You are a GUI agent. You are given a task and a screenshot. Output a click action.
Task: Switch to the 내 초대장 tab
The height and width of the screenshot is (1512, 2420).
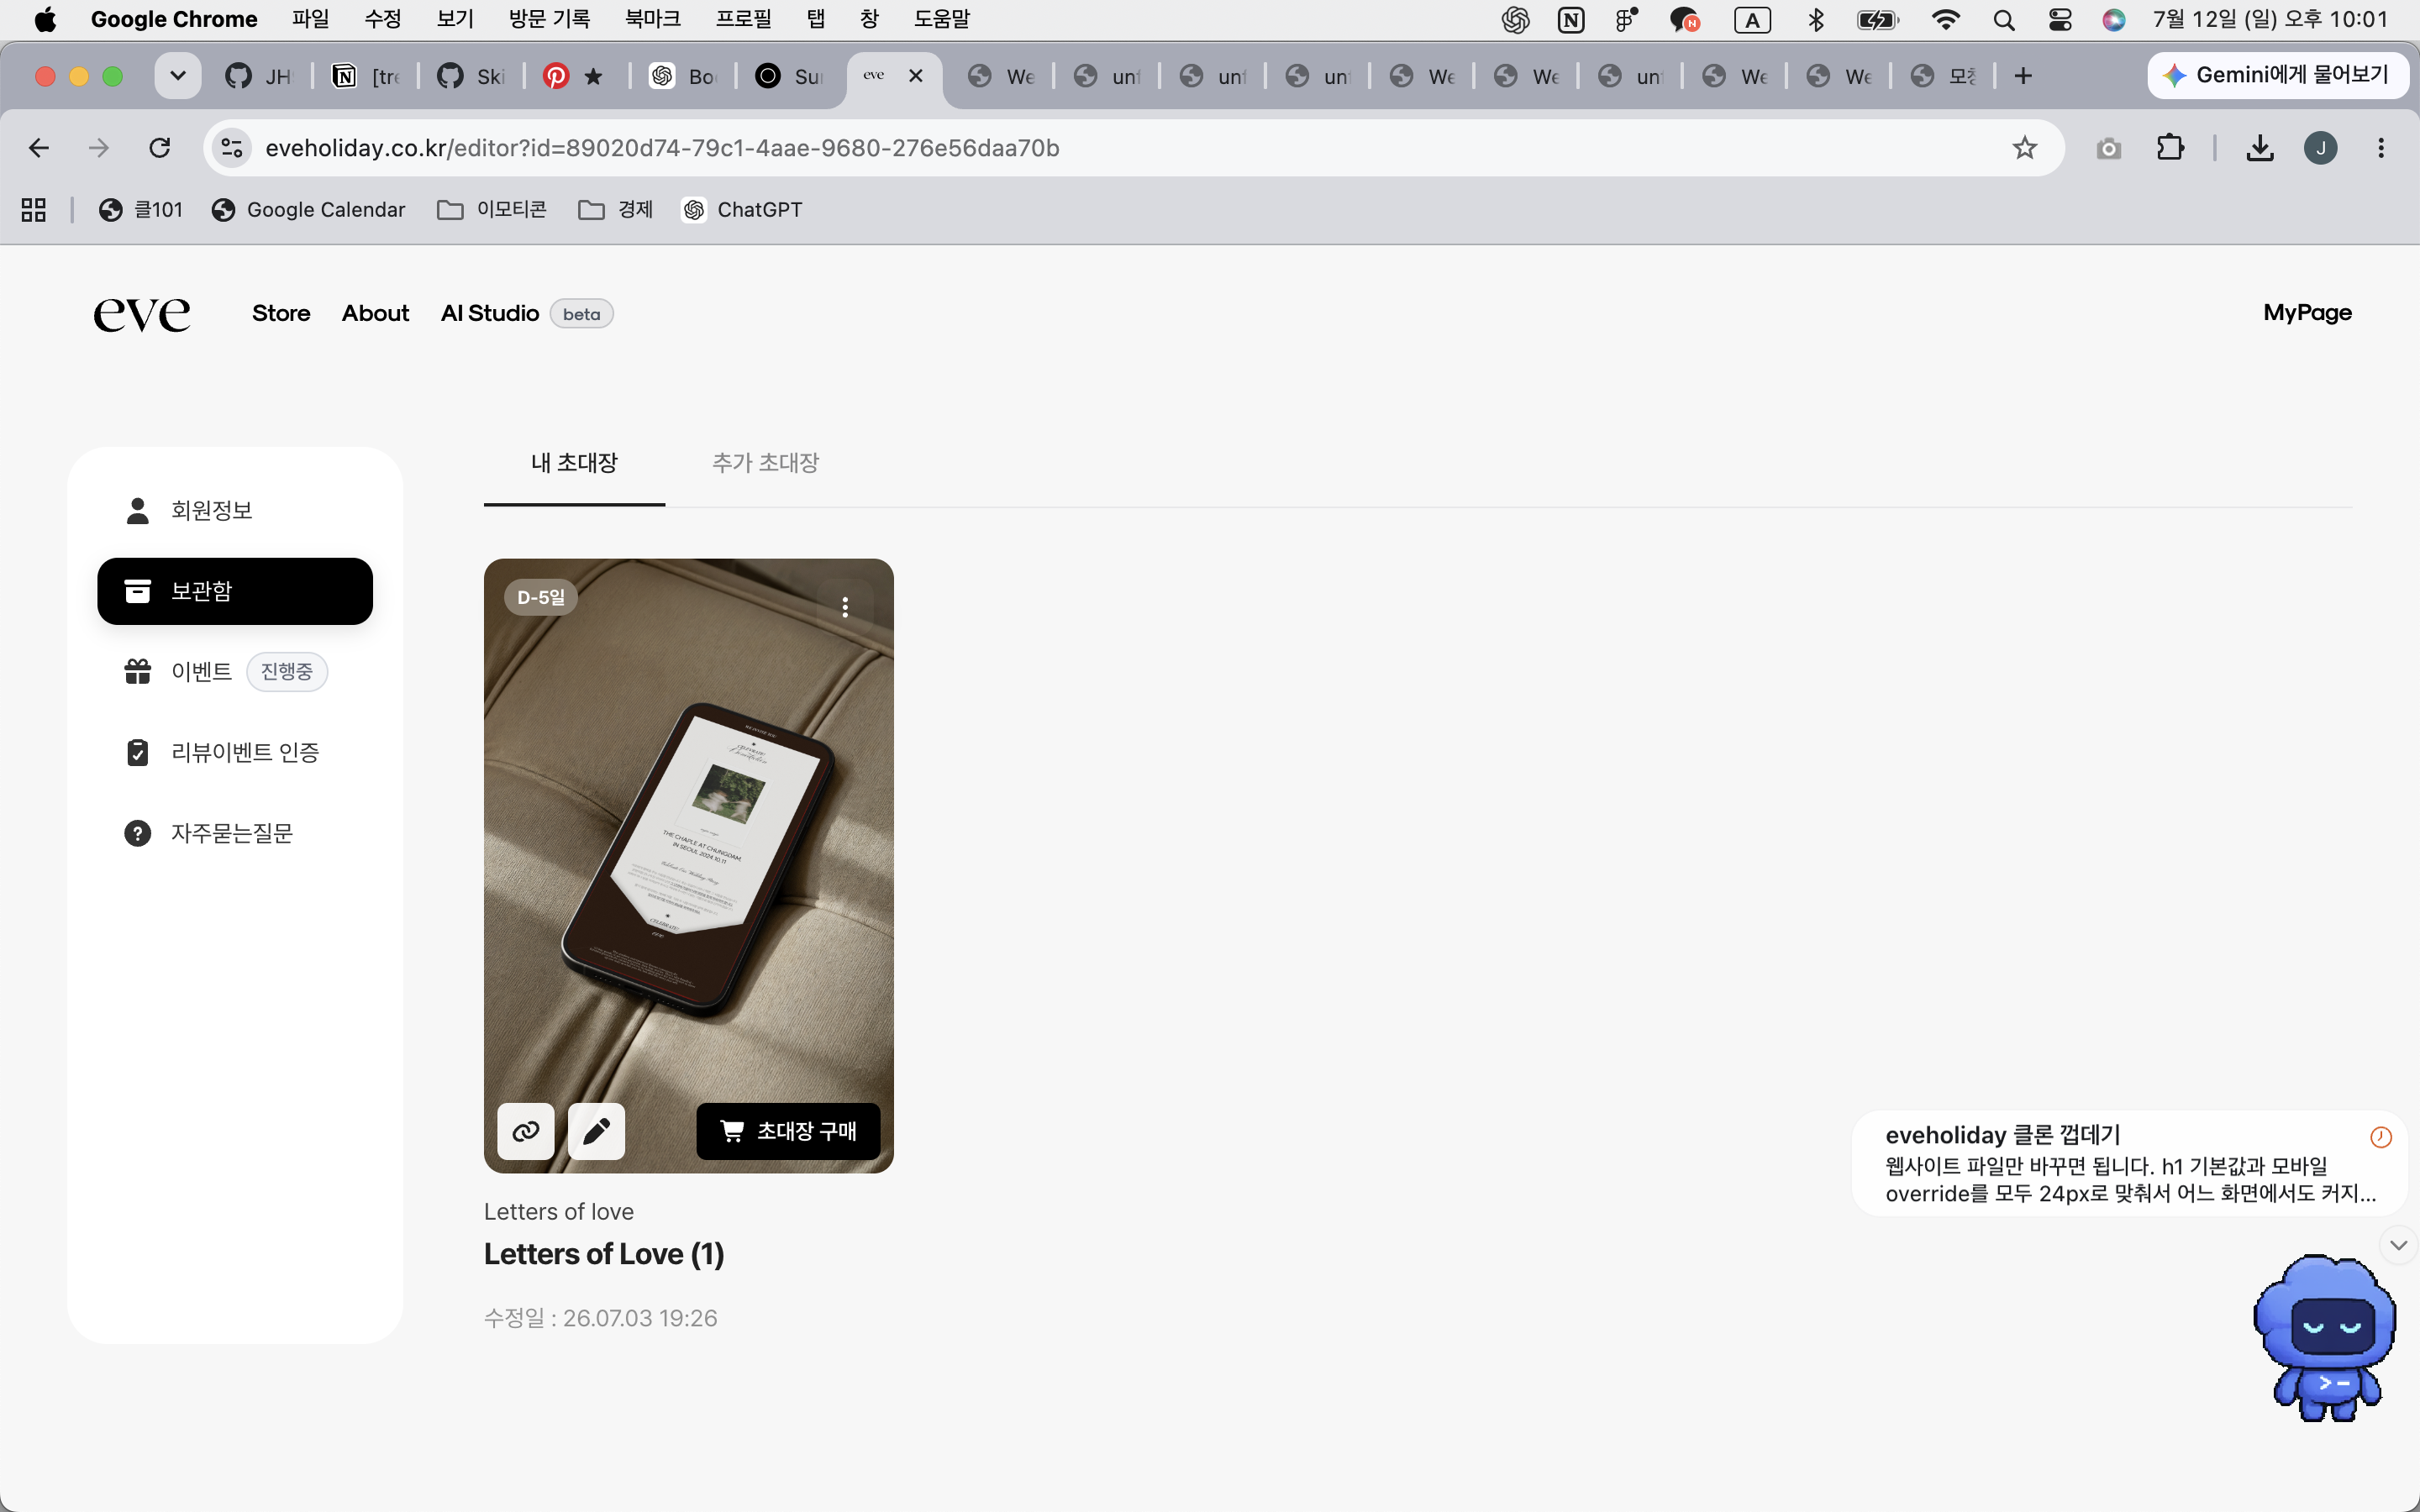point(574,463)
